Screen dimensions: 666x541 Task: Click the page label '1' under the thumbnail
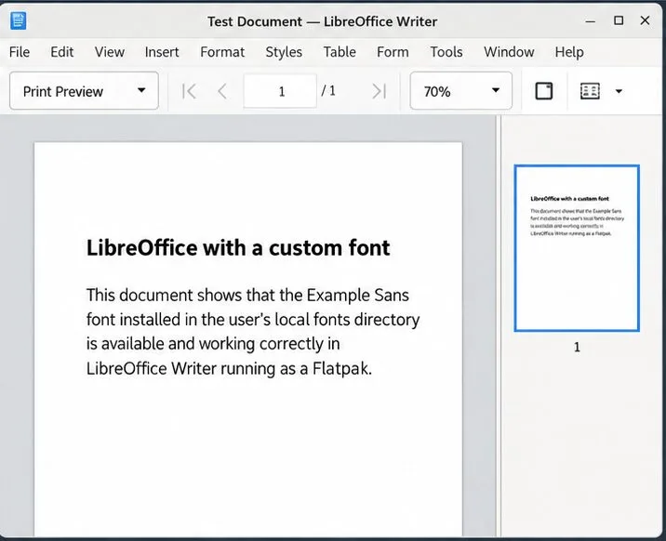tap(577, 348)
